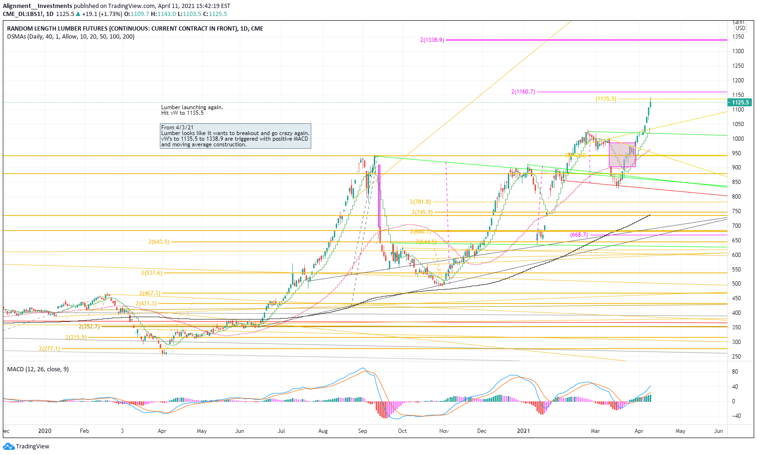Click the current price label 1125.5
This screenshot has width=757, height=455.
point(741,102)
